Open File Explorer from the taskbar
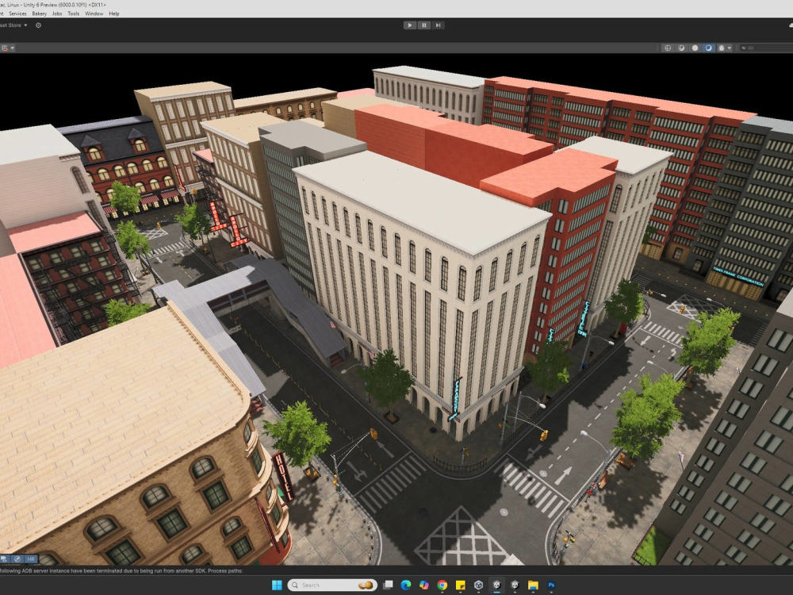Screen dimensions: 793x595 coord(533,585)
